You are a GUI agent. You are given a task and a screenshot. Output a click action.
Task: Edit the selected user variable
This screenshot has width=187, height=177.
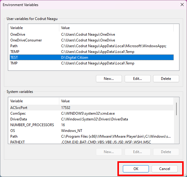[x=137, y=79]
